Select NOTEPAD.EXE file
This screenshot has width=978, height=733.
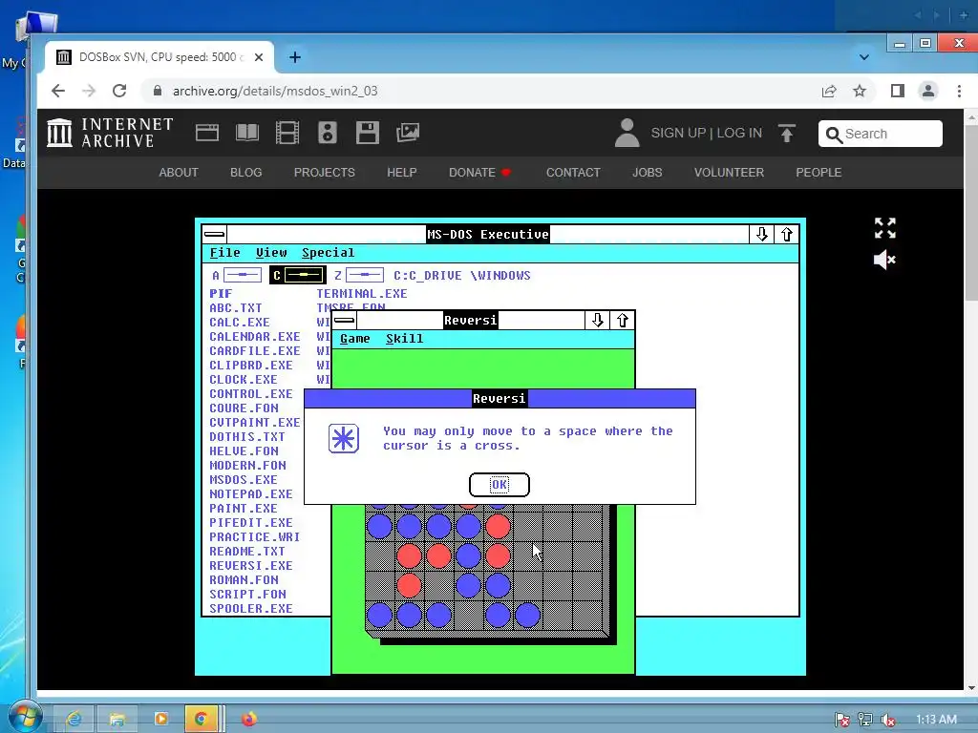tap(251, 494)
